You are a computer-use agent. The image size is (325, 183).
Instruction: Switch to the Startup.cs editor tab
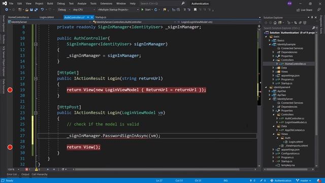(x=101, y=17)
